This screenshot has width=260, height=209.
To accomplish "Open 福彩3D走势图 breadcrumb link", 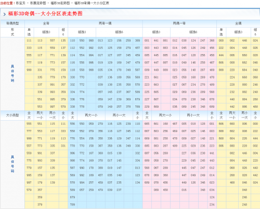I will [60, 3].
